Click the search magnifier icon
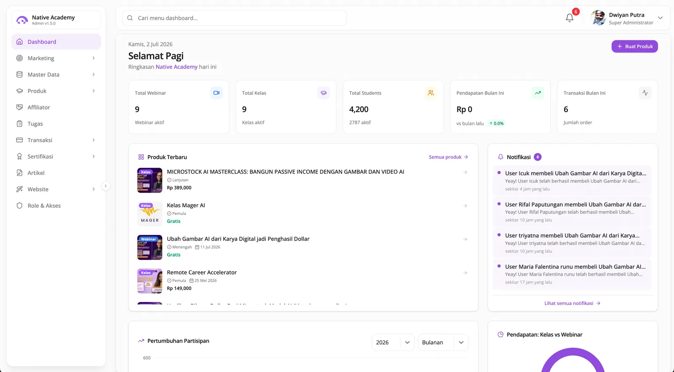Screen dimensions: 674x372 (x=130, y=18)
